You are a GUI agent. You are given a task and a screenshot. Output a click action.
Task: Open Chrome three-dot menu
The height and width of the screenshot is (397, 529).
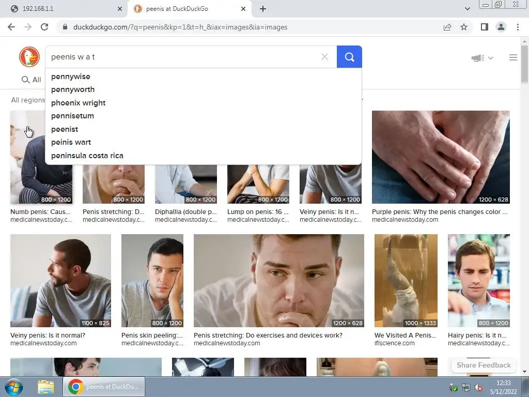[518, 27]
